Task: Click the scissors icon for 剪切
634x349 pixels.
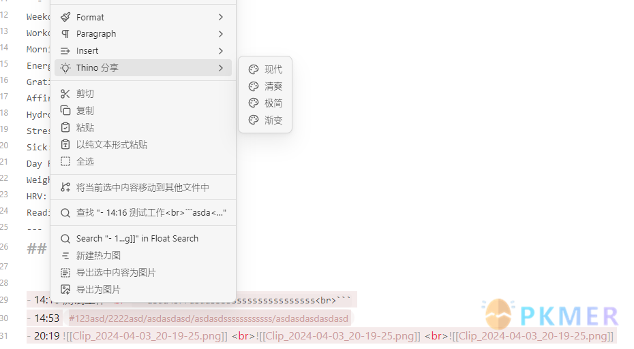Action: [65, 94]
